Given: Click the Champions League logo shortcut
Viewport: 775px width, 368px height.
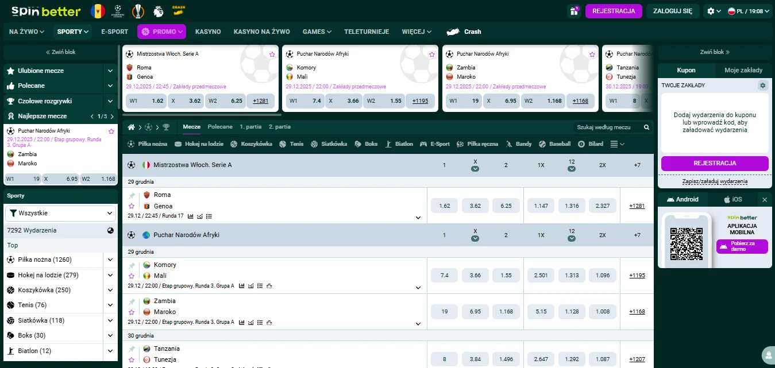Looking at the screenshot, I should (x=118, y=11).
